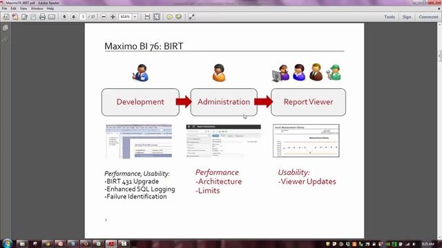Screen dimensions: 442x248
Task: Click the '-Architecture' text line
Action: [218, 182]
